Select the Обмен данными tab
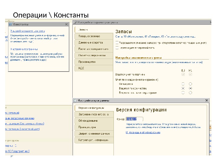Screen dimensions: 218x163 pyautogui.click(x=94, y=121)
